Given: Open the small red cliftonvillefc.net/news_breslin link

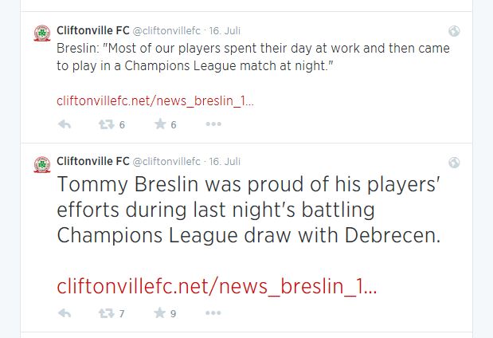Looking at the screenshot, I should pos(155,101).
